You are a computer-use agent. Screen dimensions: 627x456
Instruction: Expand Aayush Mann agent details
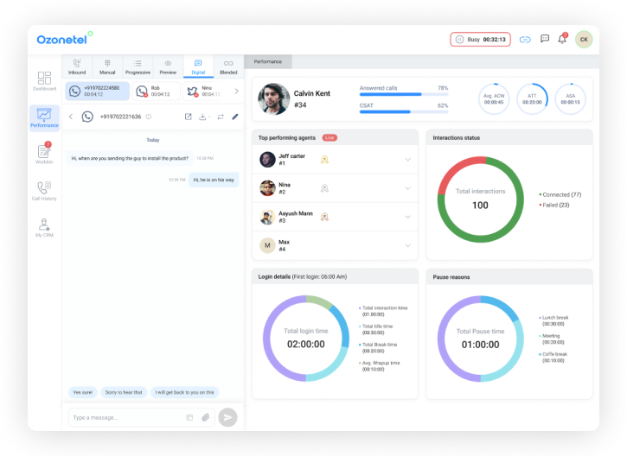(407, 217)
